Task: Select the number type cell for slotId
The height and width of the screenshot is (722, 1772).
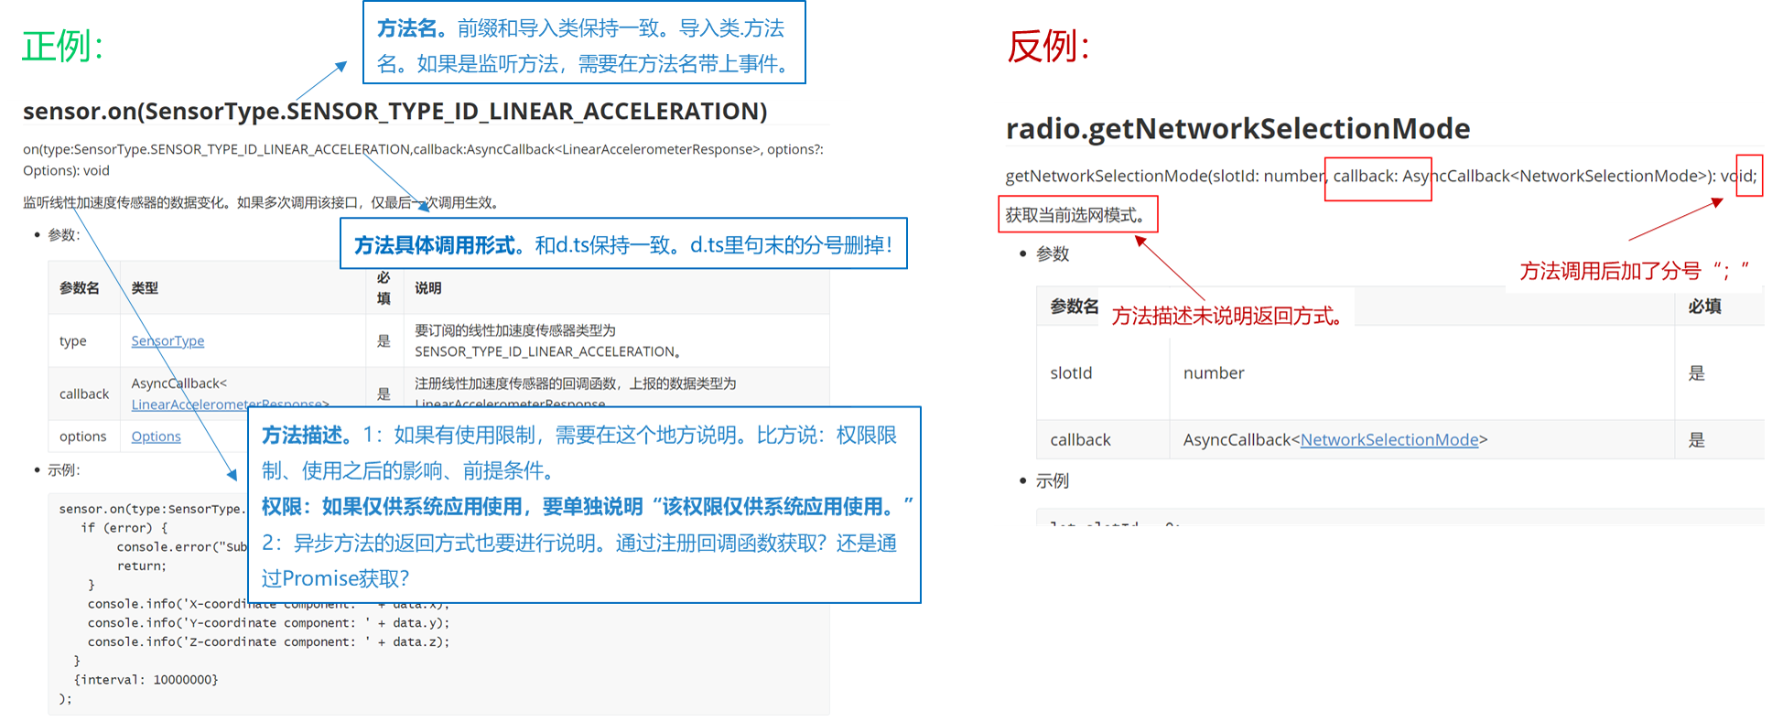Action: (1214, 372)
